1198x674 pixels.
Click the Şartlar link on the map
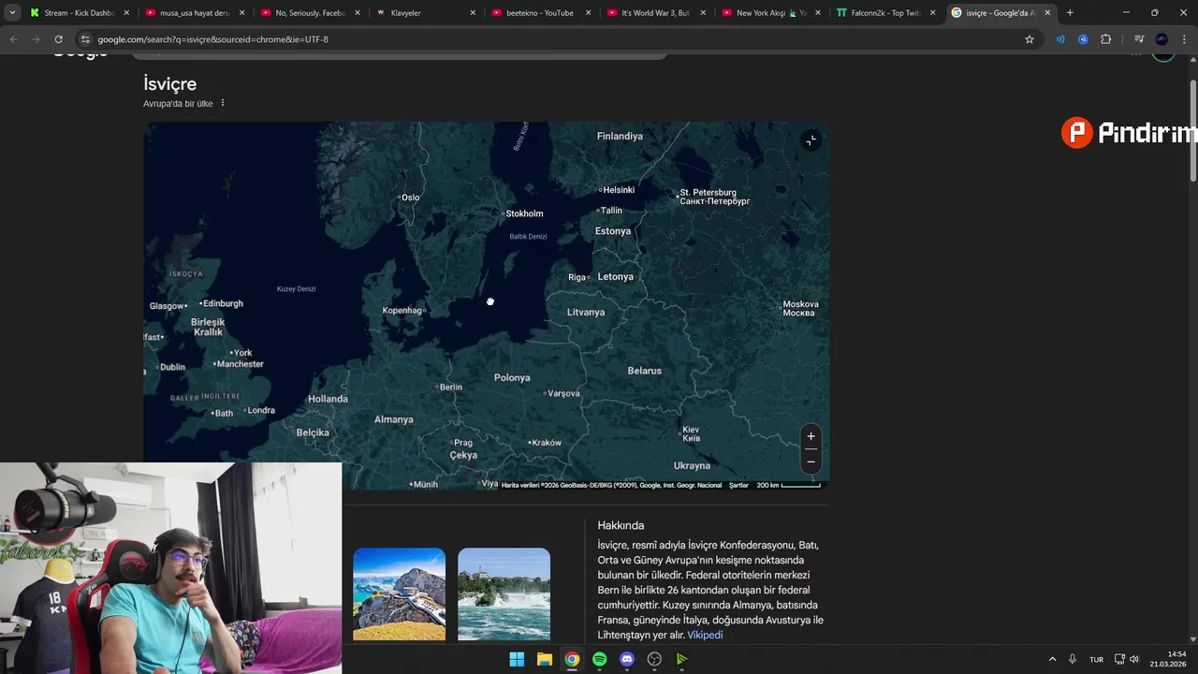click(x=738, y=485)
